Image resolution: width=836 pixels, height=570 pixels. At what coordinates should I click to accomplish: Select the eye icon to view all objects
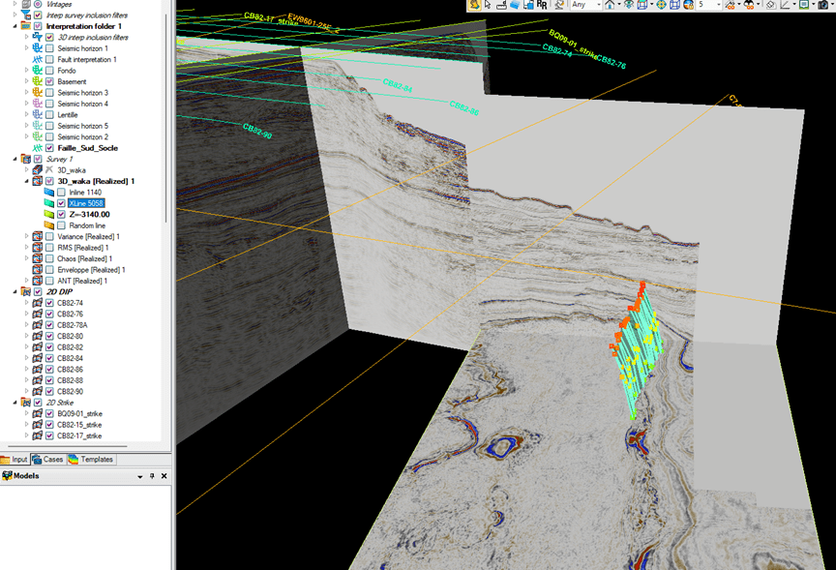click(628, 6)
